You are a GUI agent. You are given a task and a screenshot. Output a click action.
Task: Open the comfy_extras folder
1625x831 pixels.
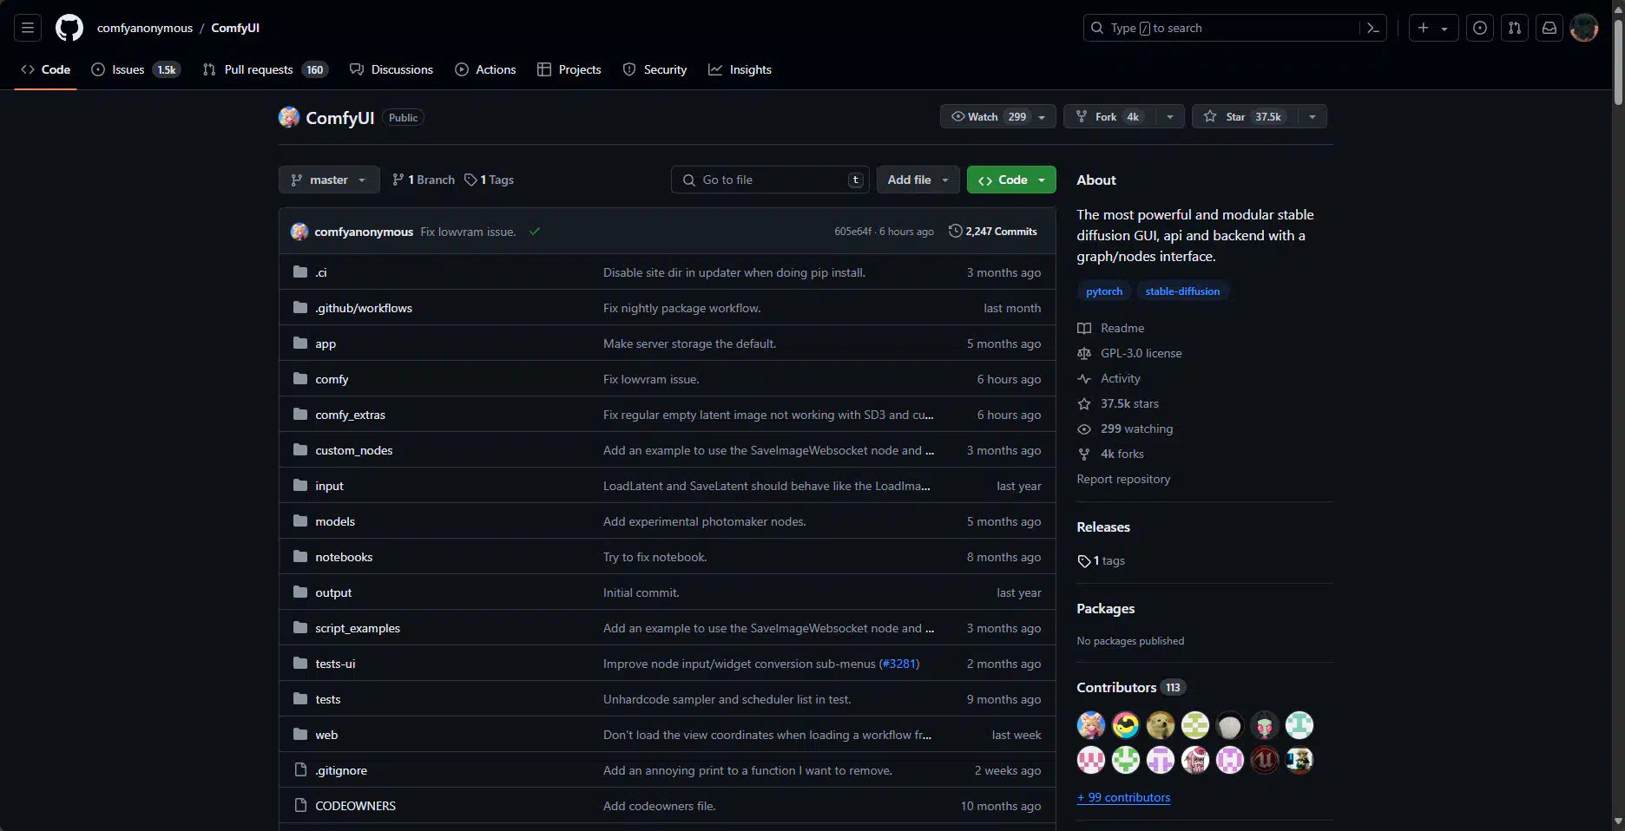[x=350, y=415]
